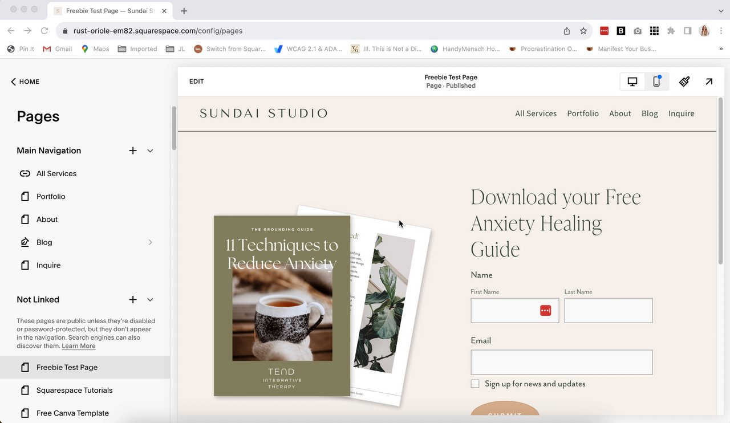Click the Blog page icon
The width and height of the screenshot is (730, 423).
(x=25, y=242)
